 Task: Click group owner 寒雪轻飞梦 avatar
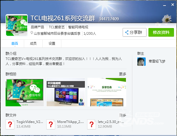pos(141,62)
